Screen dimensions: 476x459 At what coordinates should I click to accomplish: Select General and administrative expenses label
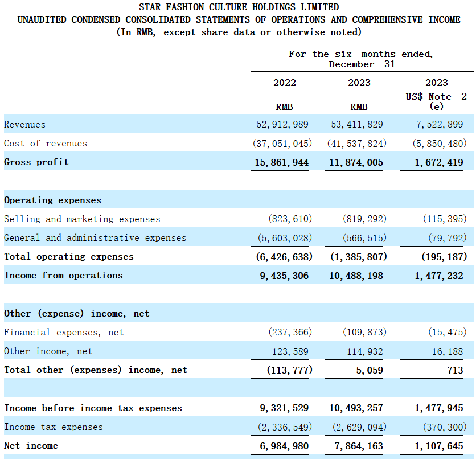pos(95,237)
